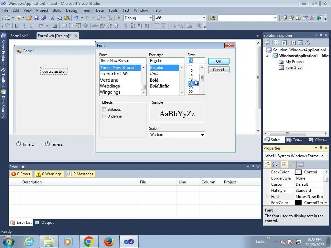
Task: Click the Windows Start button
Action: coord(8,242)
